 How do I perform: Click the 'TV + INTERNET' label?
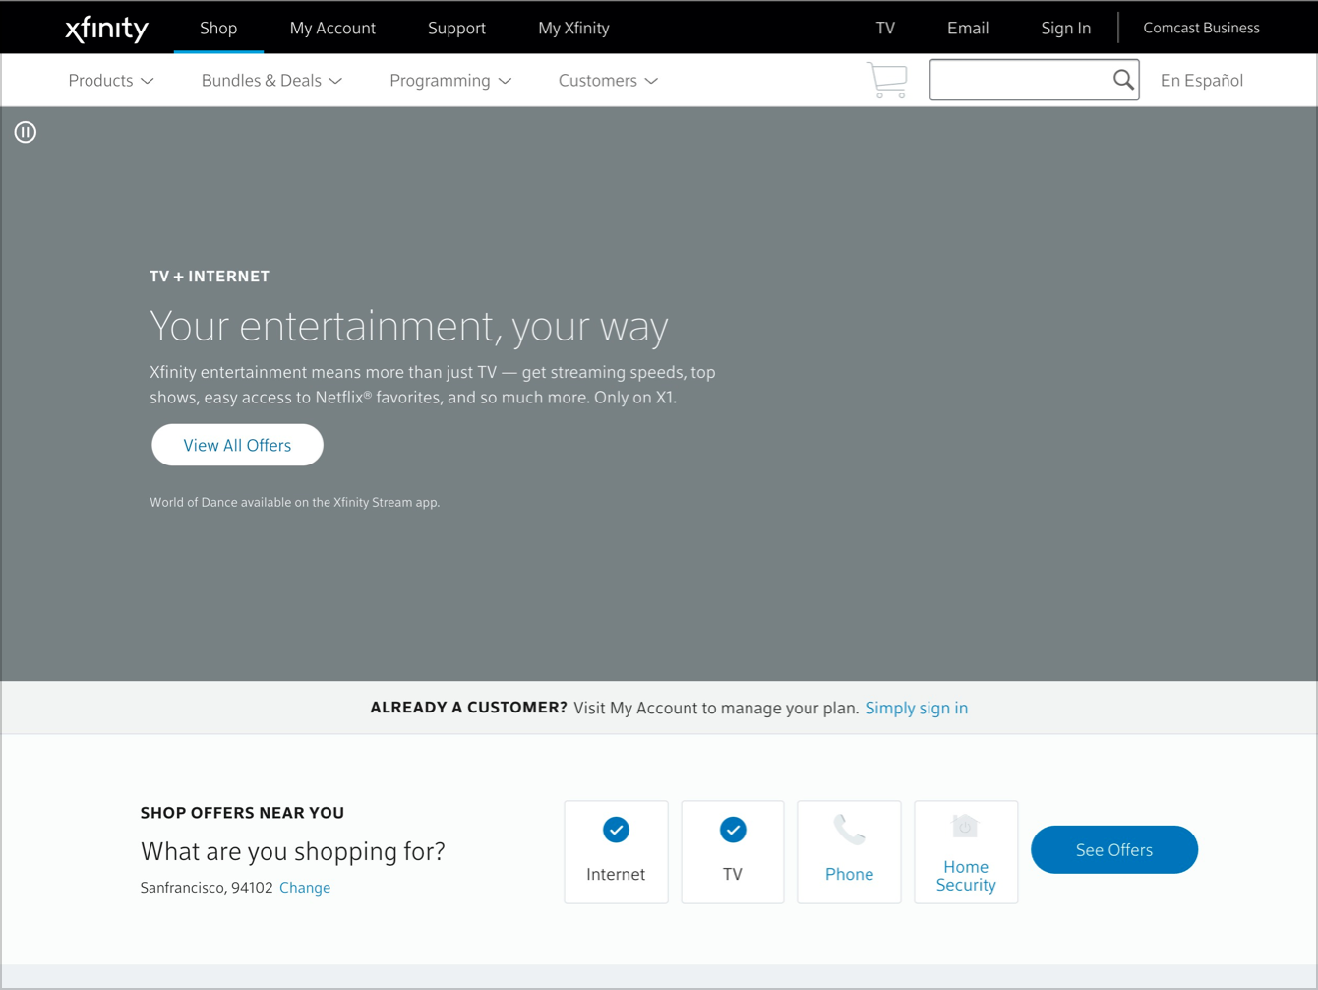tap(210, 277)
